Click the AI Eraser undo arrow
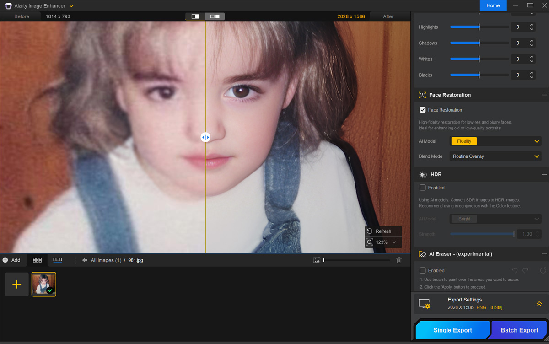 [x=514, y=270]
